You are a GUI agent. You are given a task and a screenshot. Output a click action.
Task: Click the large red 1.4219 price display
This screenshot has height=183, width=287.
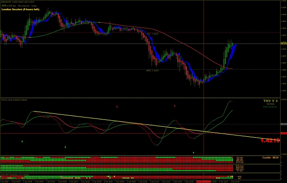click(x=270, y=140)
